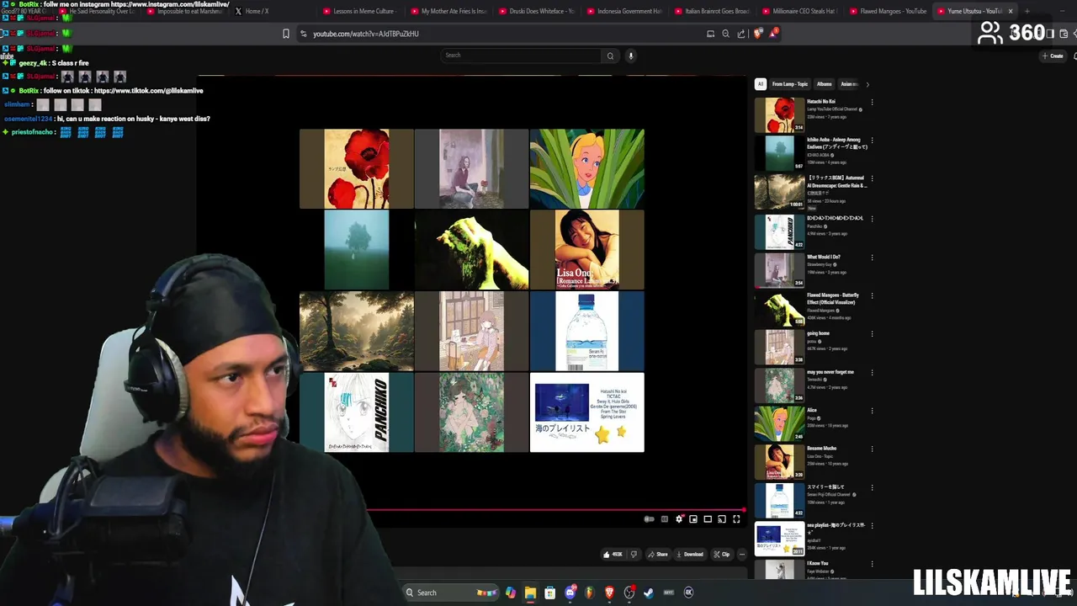Open OBS Studio from the taskbar

629,593
